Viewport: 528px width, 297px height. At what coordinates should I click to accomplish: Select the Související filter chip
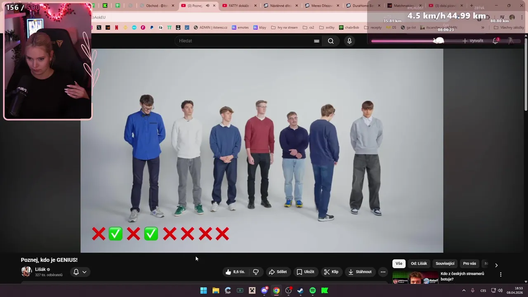click(x=445, y=264)
